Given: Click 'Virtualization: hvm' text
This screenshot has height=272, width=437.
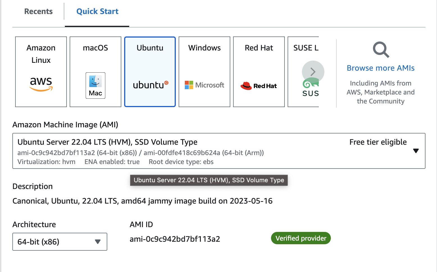Looking at the screenshot, I should [46, 162].
